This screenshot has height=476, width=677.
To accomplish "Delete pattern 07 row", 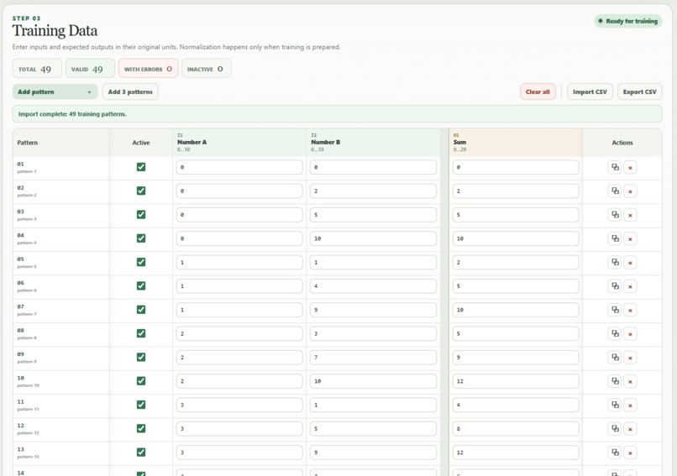I will [630, 310].
